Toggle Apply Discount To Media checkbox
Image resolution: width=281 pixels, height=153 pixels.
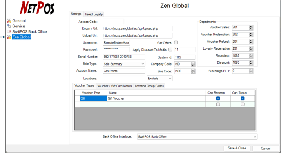(170, 50)
